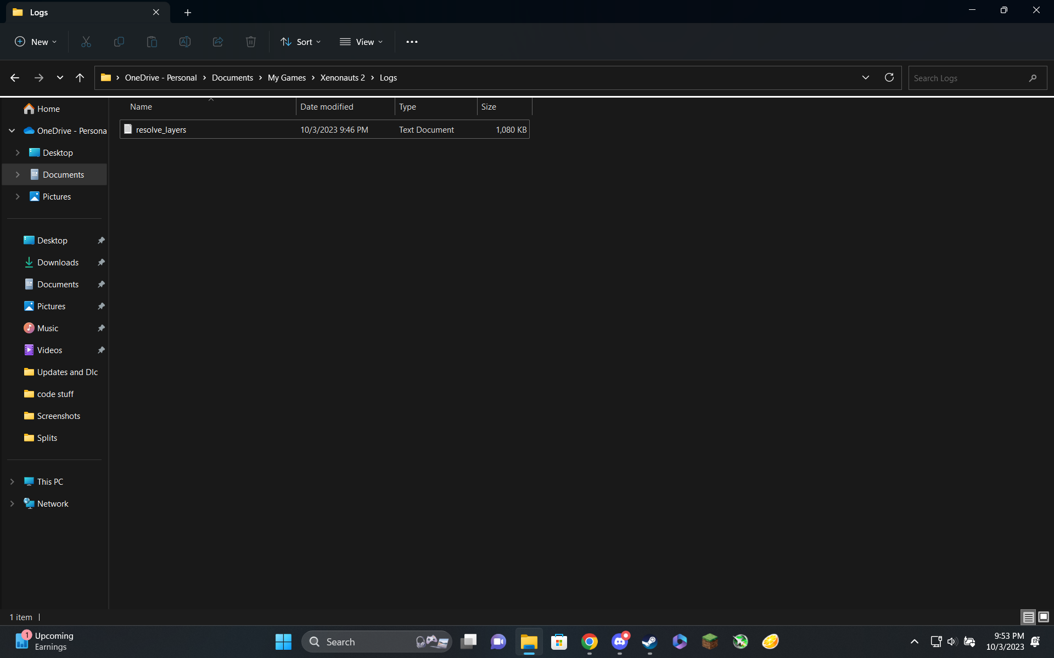This screenshot has width=1054, height=658.
Task: Navigate to Xenonauts 2 in breadcrumb
Action: point(343,78)
